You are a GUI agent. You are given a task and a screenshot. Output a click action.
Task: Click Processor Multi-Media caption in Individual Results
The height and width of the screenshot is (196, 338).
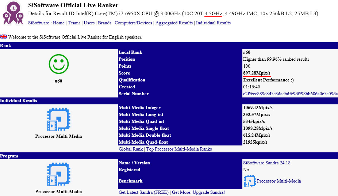(x=59, y=136)
